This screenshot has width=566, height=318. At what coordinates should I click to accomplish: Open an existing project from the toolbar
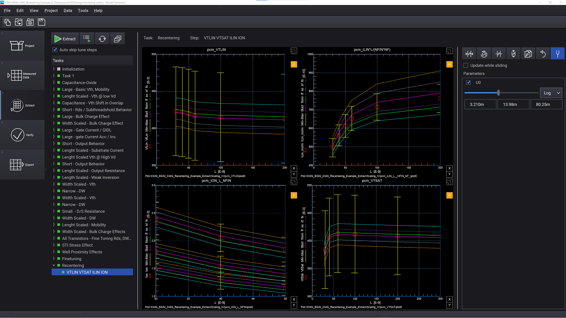18,22
